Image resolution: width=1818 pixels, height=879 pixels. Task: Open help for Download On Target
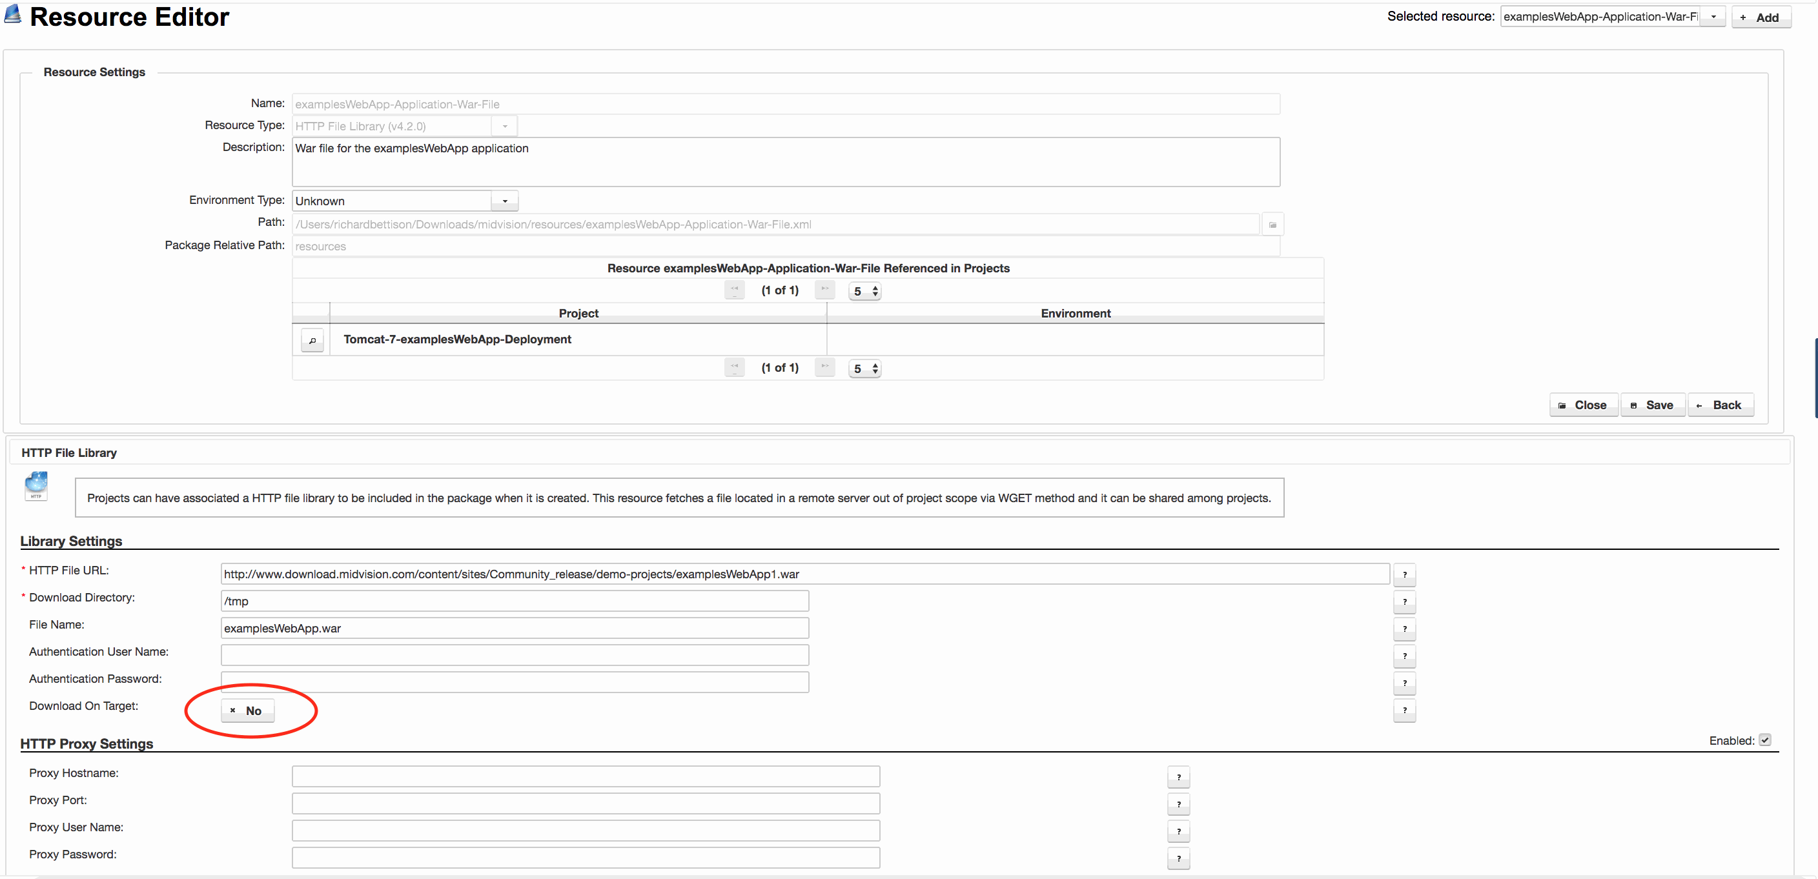click(x=1404, y=711)
